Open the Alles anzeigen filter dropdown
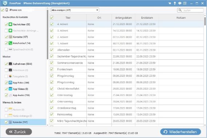 coord(75,10)
